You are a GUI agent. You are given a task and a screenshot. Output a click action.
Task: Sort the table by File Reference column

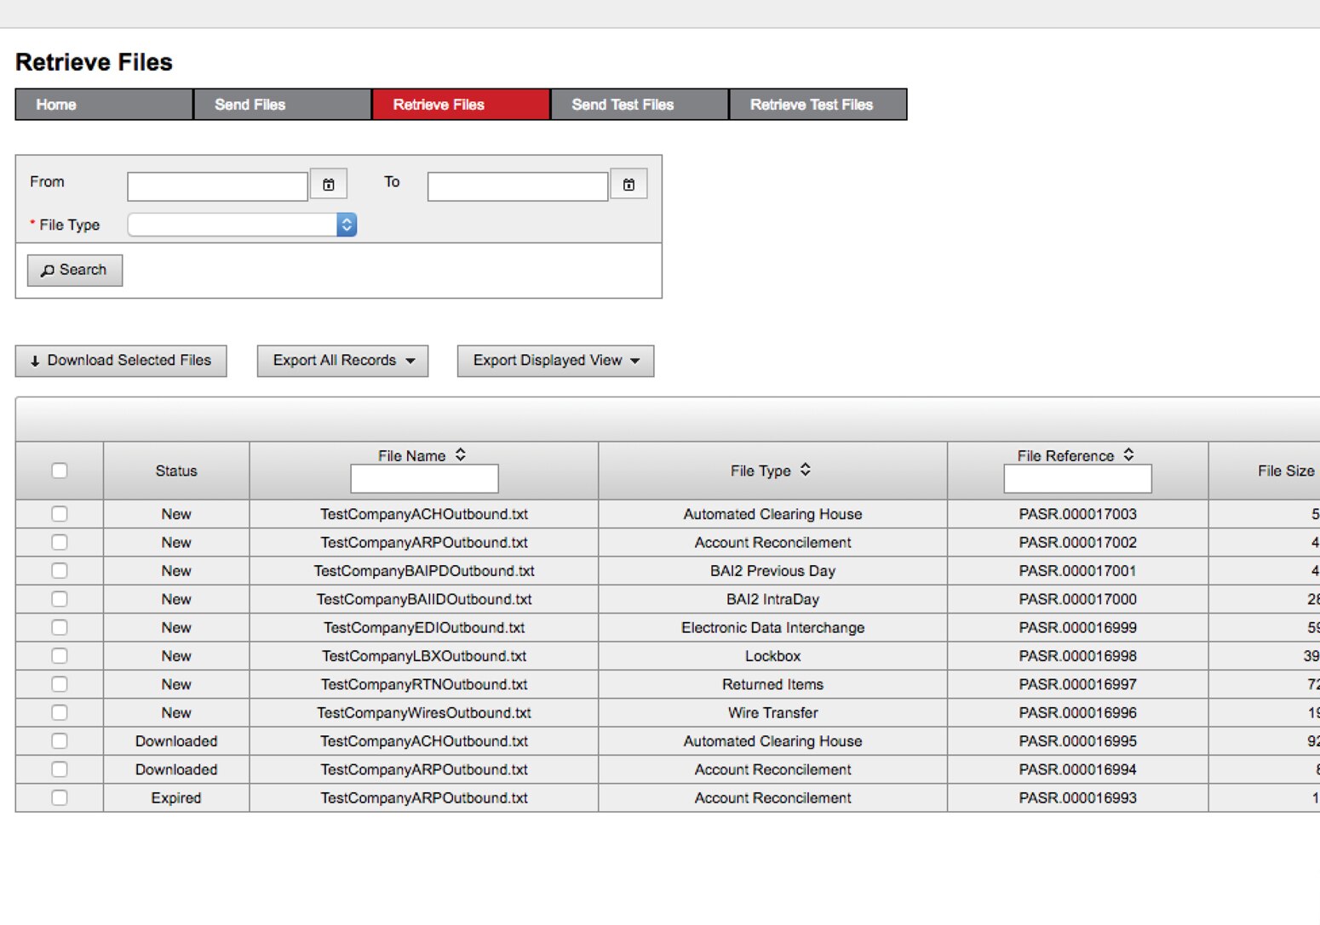(x=1128, y=454)
